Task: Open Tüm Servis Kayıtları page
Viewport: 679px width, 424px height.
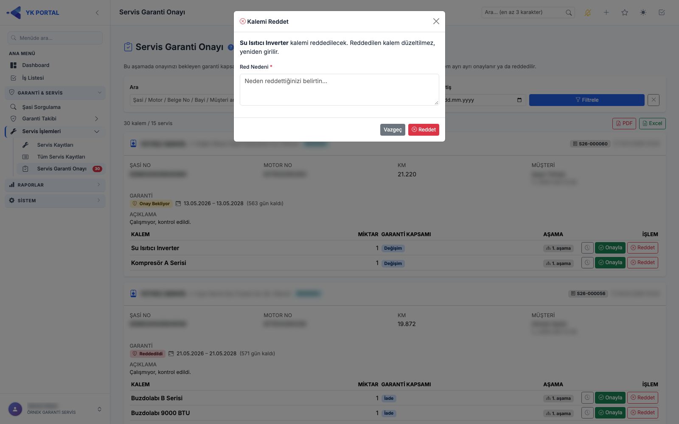Action: click(x=61, y=157)
